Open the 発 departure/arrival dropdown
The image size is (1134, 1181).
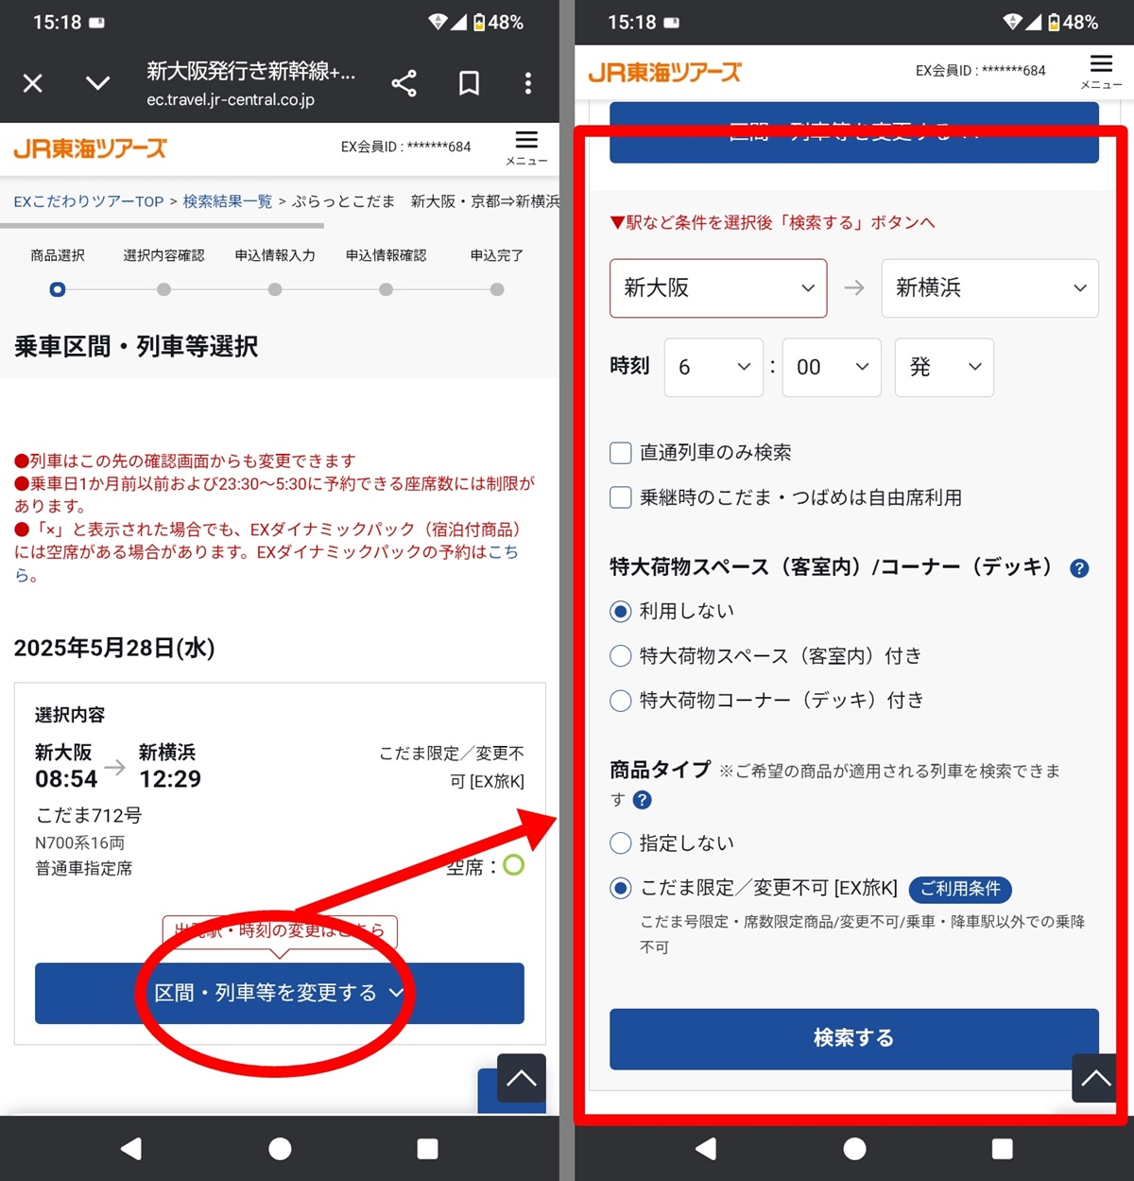(x=945, y=367)
